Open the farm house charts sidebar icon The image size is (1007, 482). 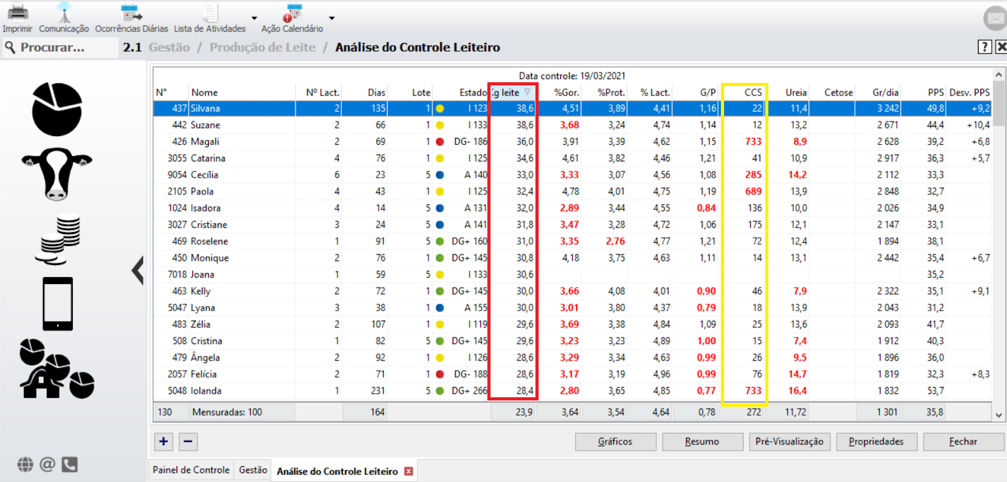[x=56, y=369]
